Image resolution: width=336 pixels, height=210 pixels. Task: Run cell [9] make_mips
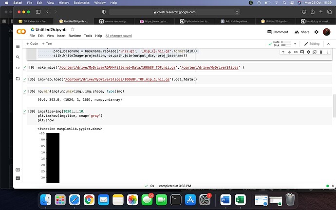click(x=32, y=67)
